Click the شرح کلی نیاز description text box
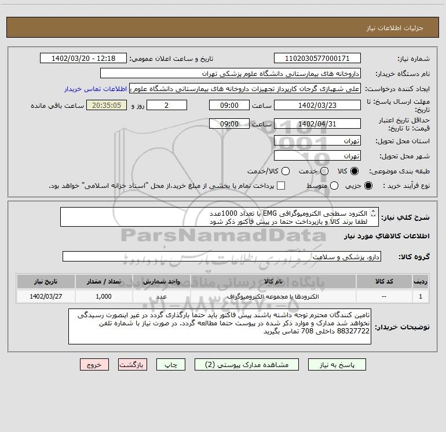This screenshot has height=432, width=446. 220,217
